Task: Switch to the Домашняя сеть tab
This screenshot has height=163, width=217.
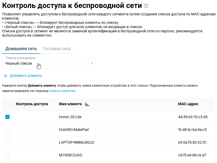Action: click(21, 49)
